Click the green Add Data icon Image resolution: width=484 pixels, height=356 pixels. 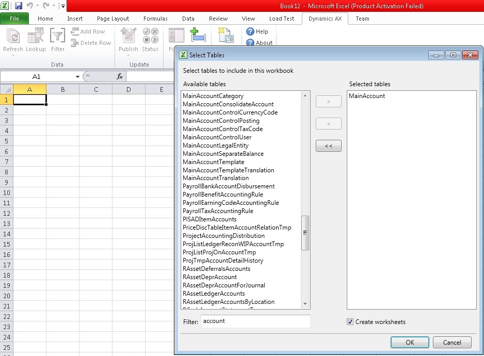(199, 35)
